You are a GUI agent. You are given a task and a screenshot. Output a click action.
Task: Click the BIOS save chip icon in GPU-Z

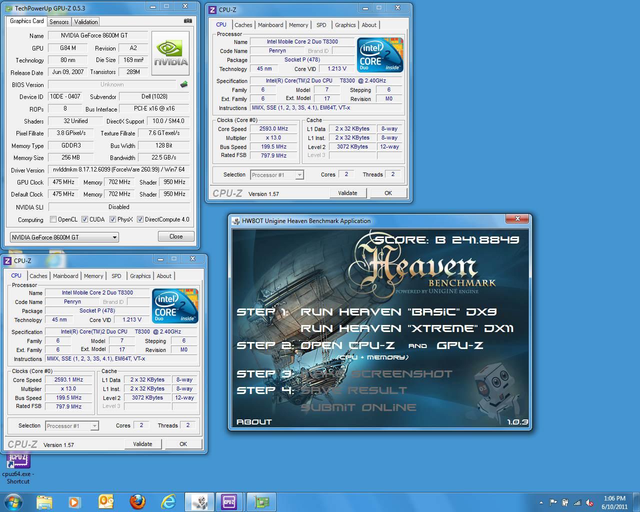pos(184,84)
